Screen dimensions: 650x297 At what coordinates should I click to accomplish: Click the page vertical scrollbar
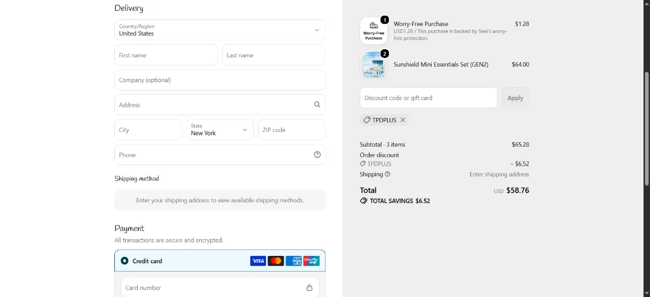[x=646, y=130]
